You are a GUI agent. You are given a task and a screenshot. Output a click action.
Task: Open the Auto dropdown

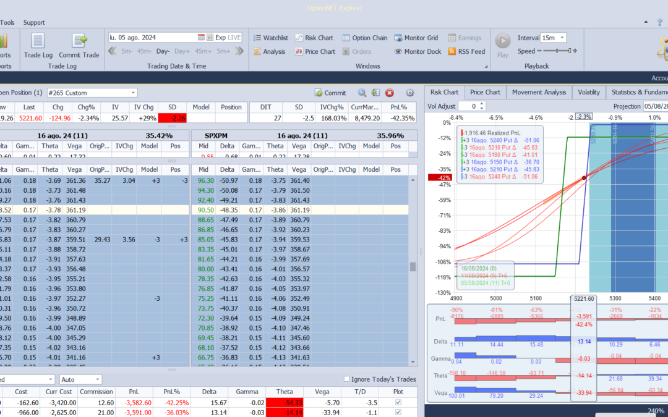point(98,379)
